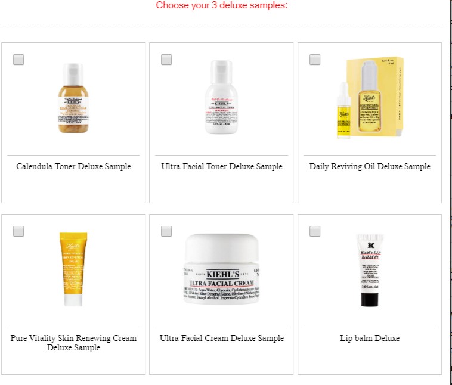Click the Daily Reviving Oil Deluxe Sample text
This screenshot has width=452, height=385.
click(x=370, y=166)
